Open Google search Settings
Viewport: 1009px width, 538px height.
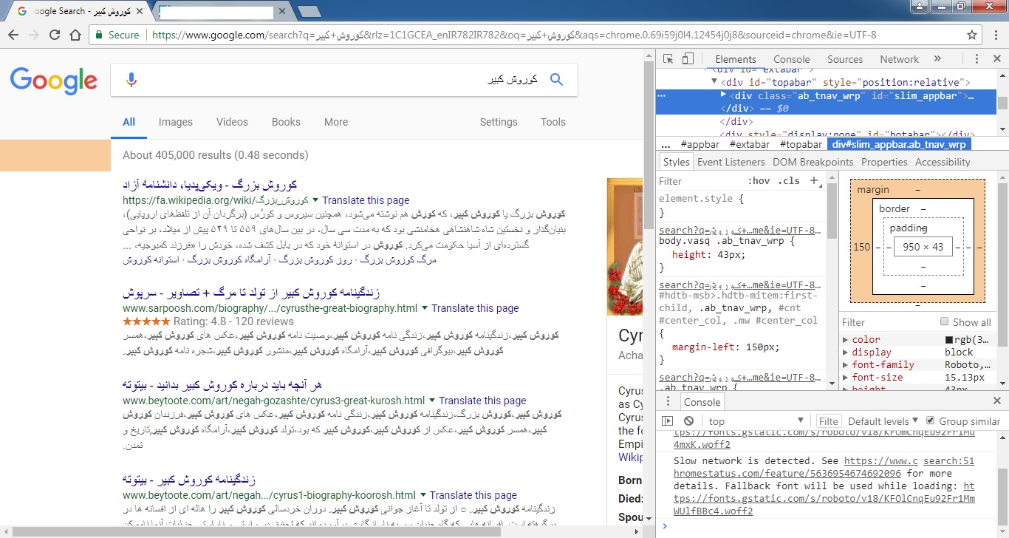pos(499,122)
